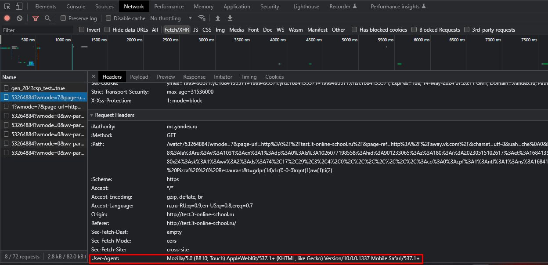Open the No throttling dropdown
This screenshot has height=265, width=548.
coord(171,18)
